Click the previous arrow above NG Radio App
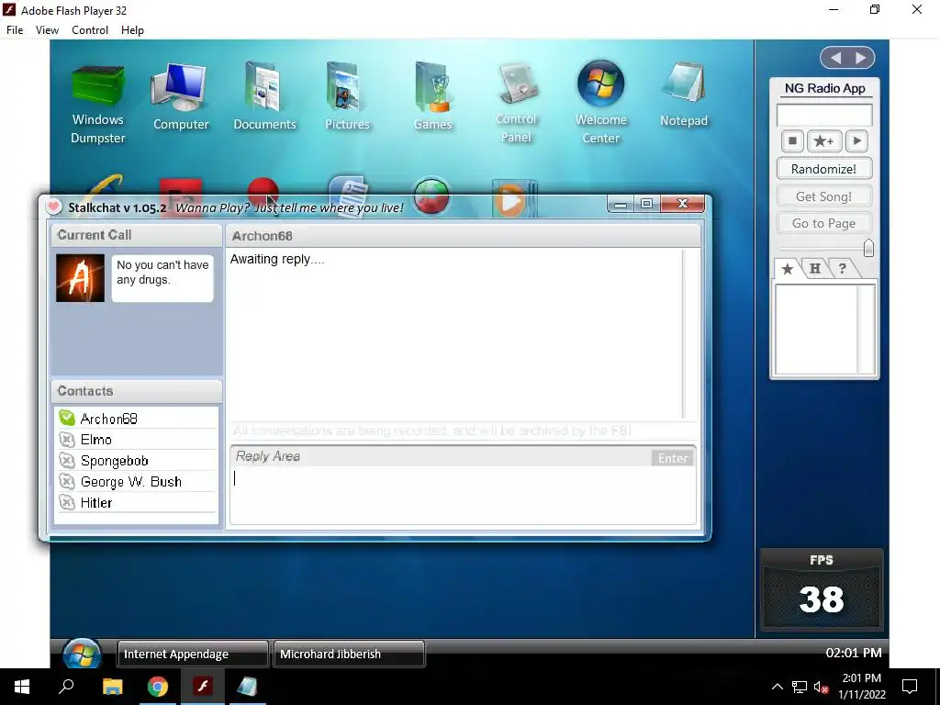This screenshot has width=940, height=705. pos(835,58)
